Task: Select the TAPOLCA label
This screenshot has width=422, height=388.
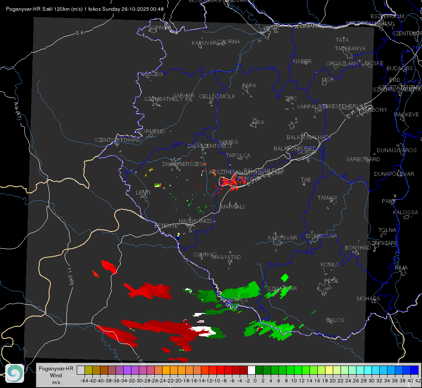Action: pos(238,155)
